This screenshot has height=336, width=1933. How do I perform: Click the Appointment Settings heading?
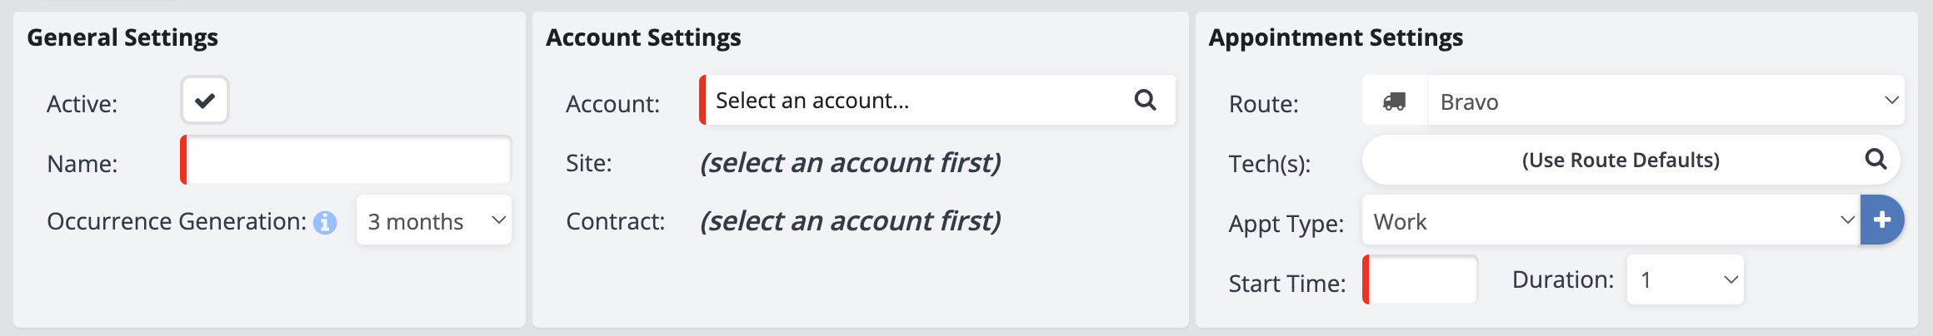[1336, 37]
